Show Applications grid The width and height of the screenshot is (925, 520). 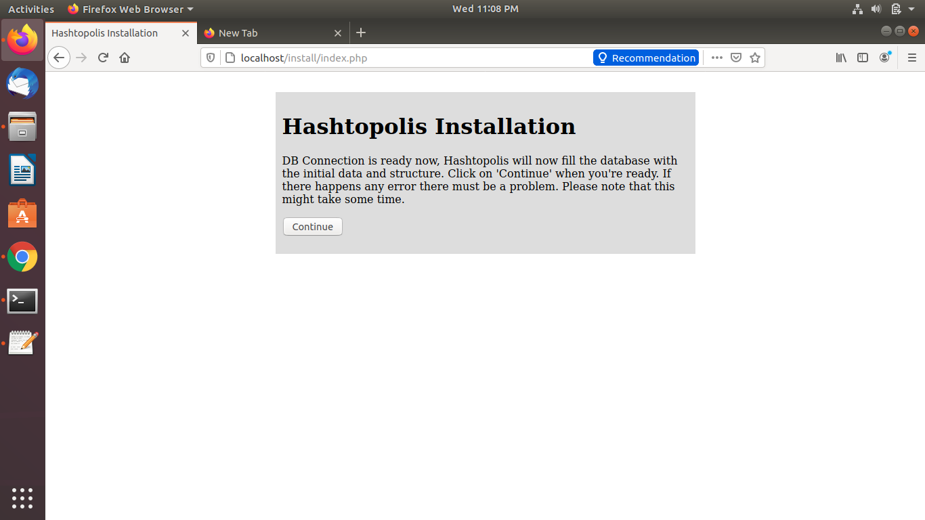pyautogui.click(x=22, y=498)
